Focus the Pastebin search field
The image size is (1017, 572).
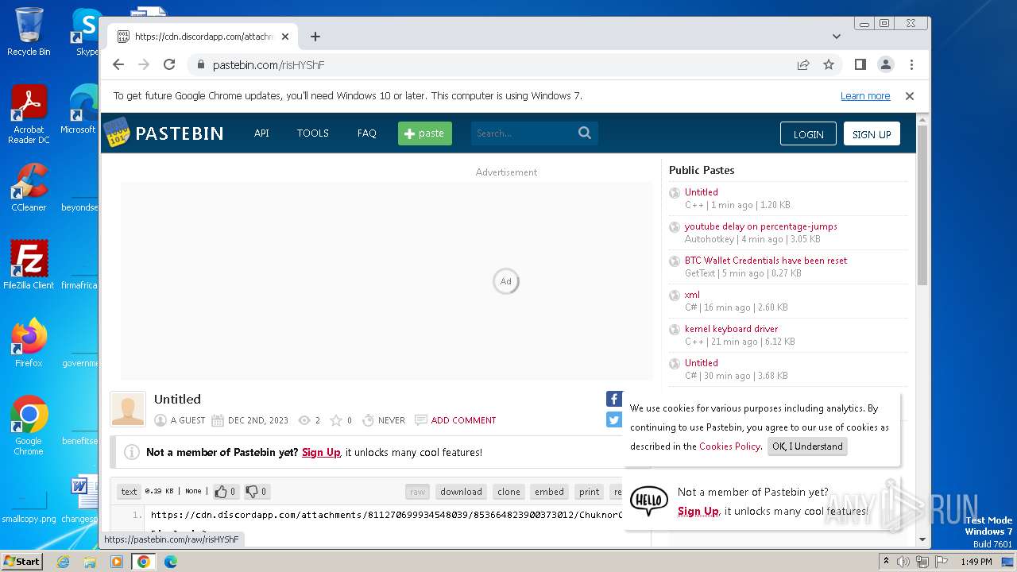pos(523,133)
